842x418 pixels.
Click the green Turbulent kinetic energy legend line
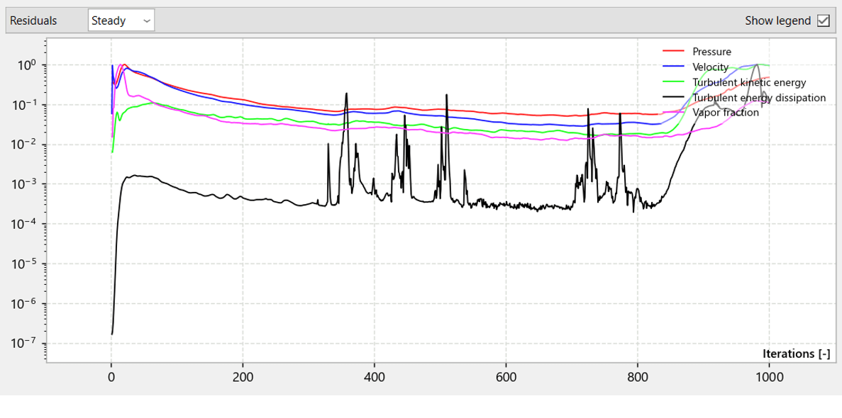[x=674, y=81]
